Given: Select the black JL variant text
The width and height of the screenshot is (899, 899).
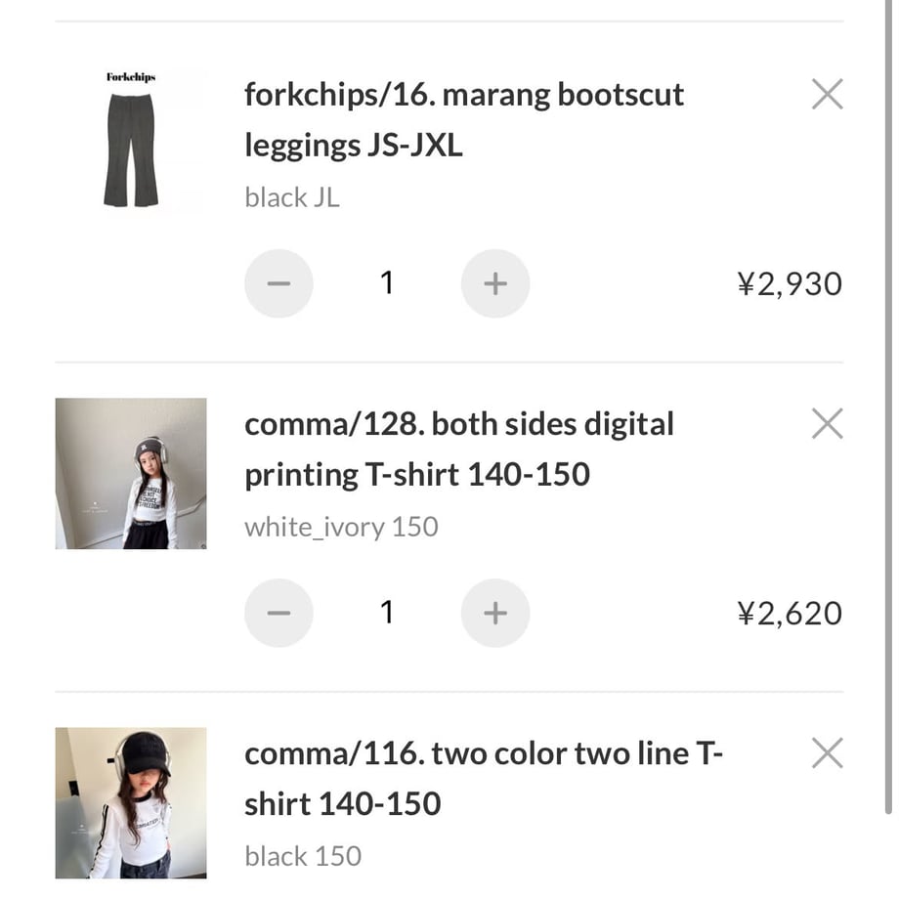Looking at the screenshot, I should point(292,197).
